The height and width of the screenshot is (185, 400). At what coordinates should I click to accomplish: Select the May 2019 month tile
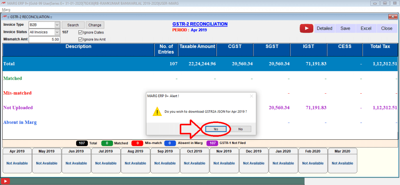tap(47, 160)
